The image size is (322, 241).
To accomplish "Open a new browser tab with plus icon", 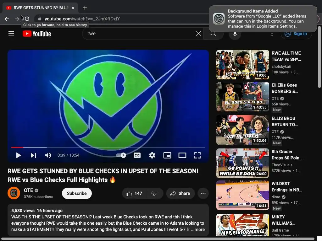I will point(85,8).
